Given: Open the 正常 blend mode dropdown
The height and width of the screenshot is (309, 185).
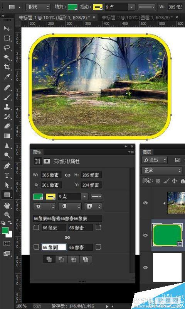Looking at the screenshot, I should click(x=162, y=170).
